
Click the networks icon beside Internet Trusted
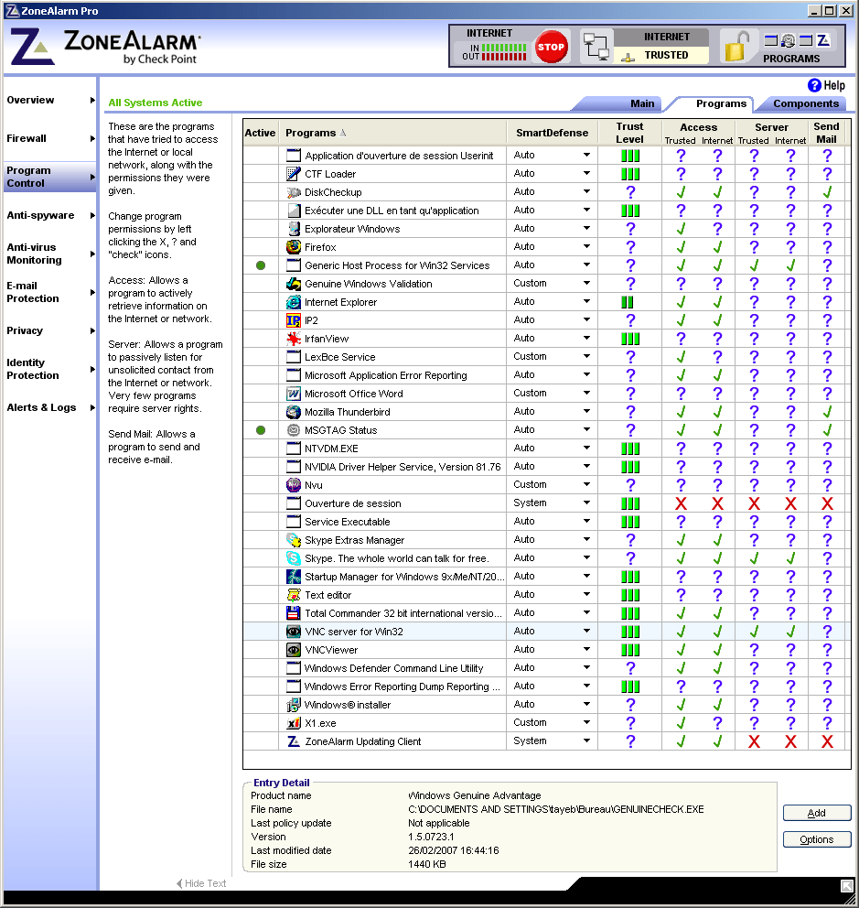(x=596, y=47)
